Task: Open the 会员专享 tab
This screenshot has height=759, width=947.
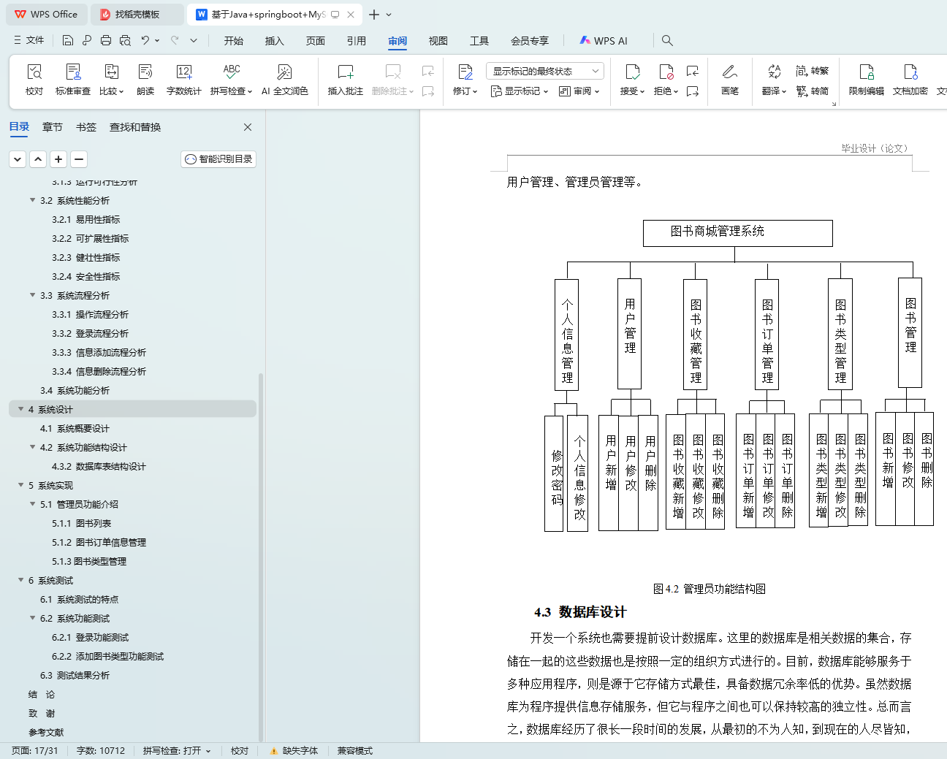Action: click(x=530, y=41)
